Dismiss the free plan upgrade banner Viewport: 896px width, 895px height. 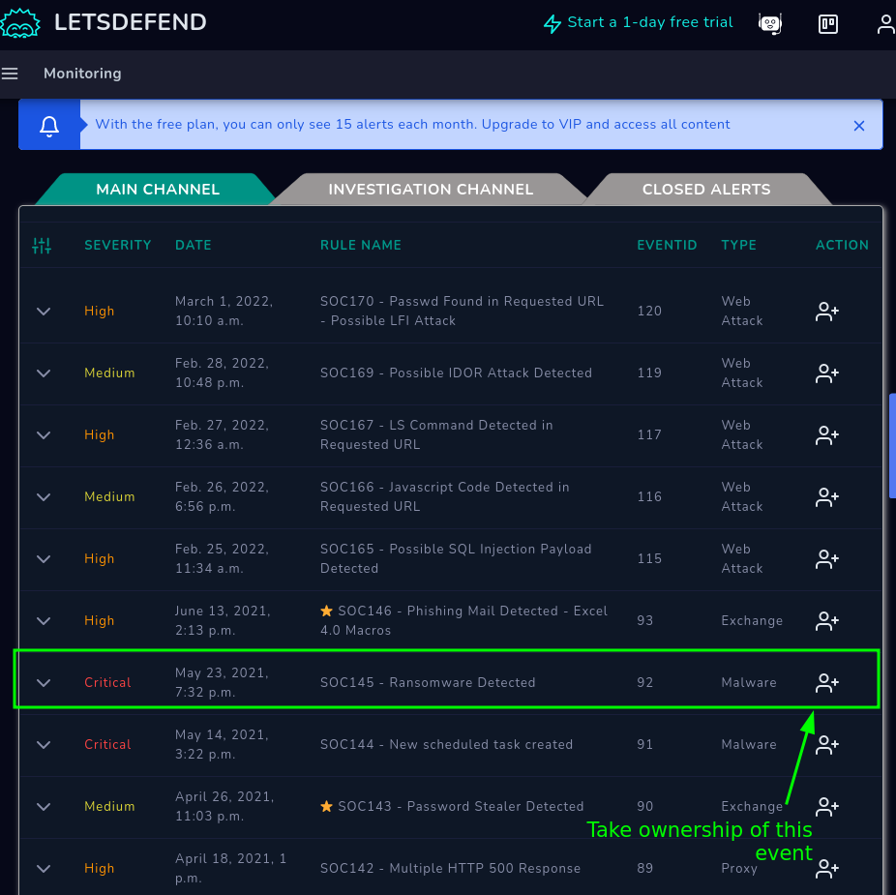(x=859, y=126)
